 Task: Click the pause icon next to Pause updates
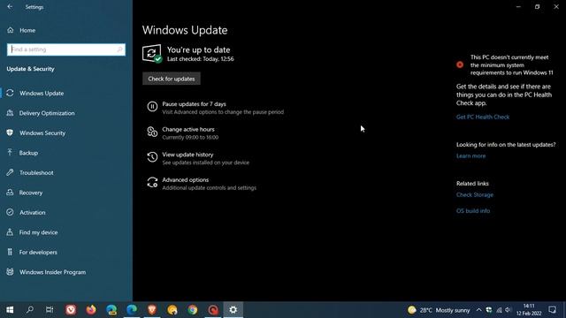pos(152,106)
